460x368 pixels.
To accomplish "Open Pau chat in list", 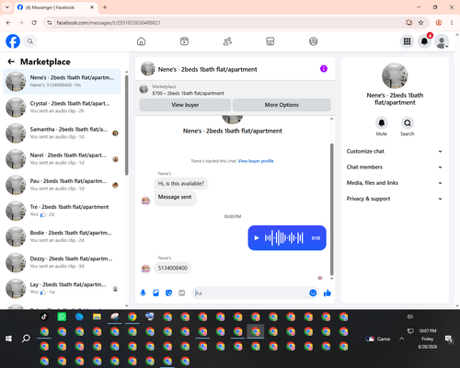I will (62, 185).
